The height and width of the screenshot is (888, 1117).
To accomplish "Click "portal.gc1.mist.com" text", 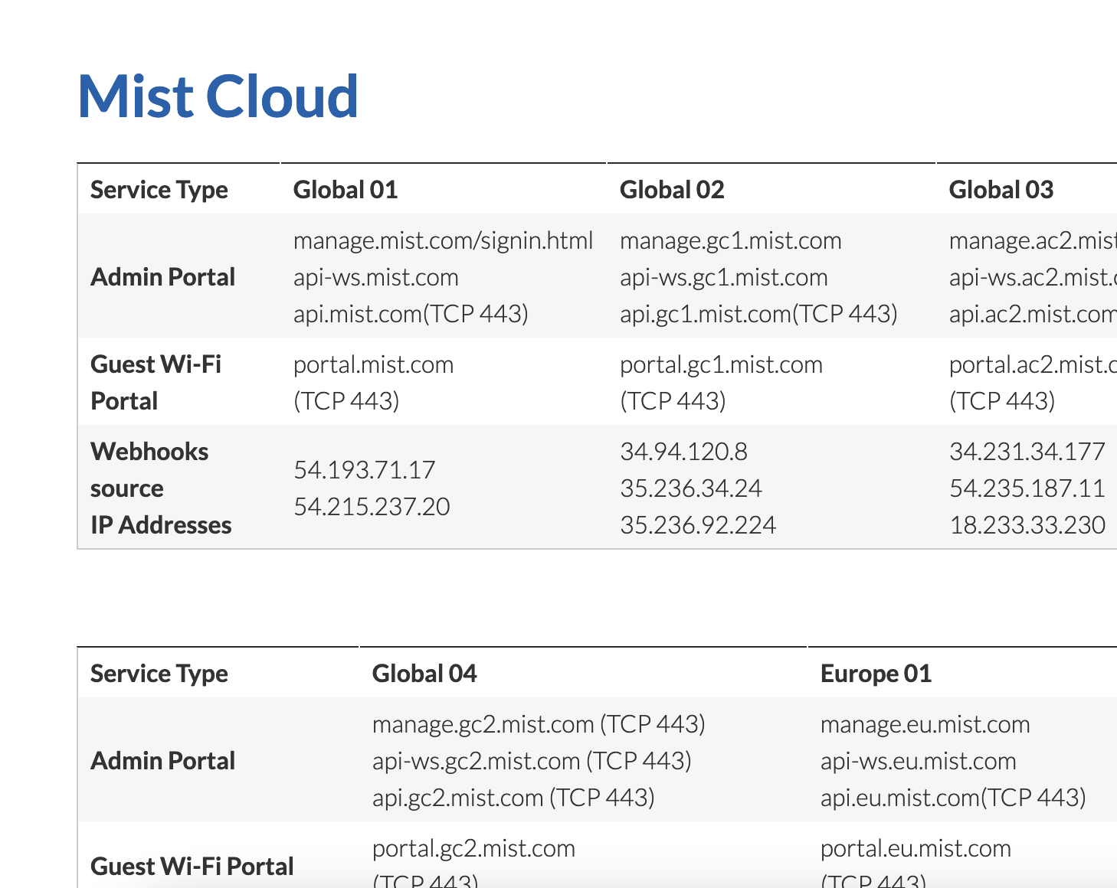I will pos(722,365).
